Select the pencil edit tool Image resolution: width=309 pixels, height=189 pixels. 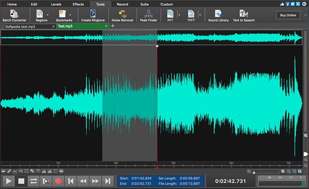9,171
